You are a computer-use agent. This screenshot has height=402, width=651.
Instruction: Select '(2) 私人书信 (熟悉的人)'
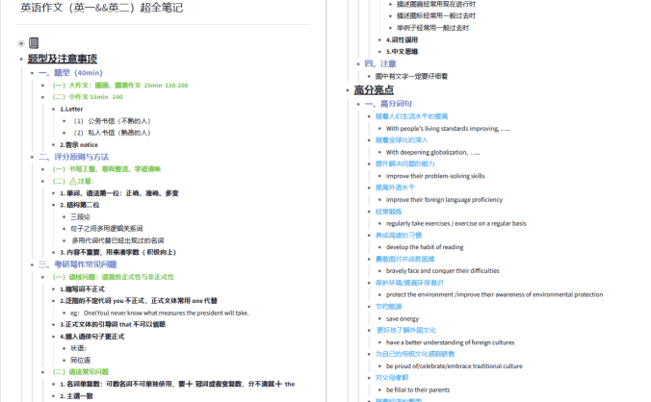[x=112, y=133]
